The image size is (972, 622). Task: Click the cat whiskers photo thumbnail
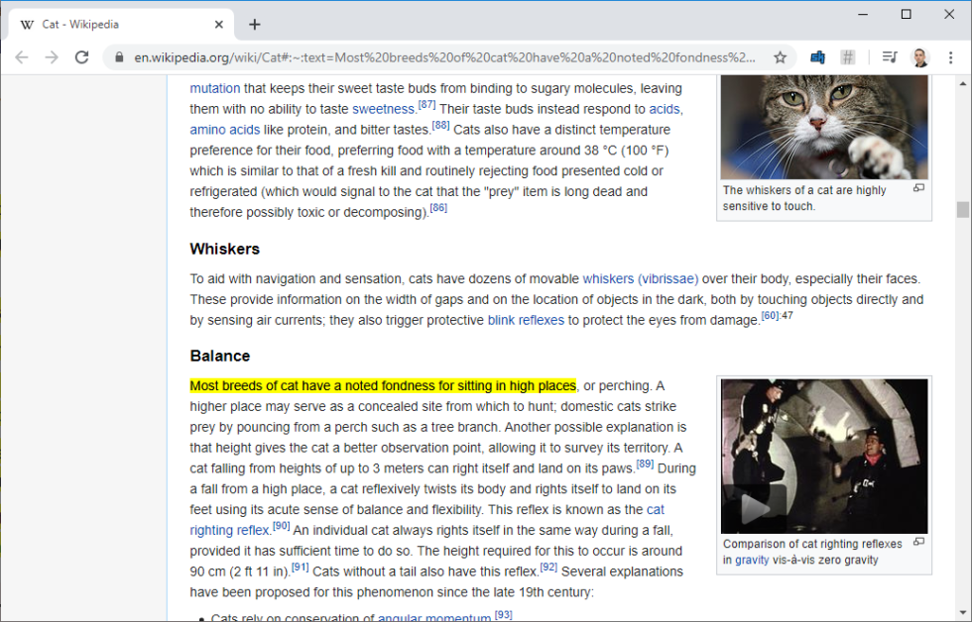pyautogui.click(x=824, y=128)
